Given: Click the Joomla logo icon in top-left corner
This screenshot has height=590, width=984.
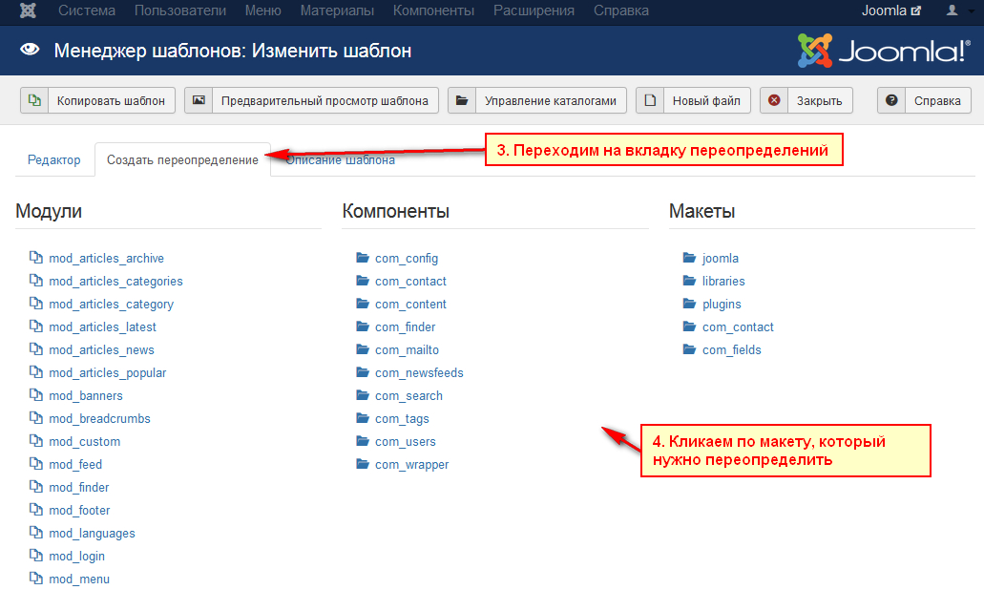Looking at the screenshot, I should [x=29, y=11].
